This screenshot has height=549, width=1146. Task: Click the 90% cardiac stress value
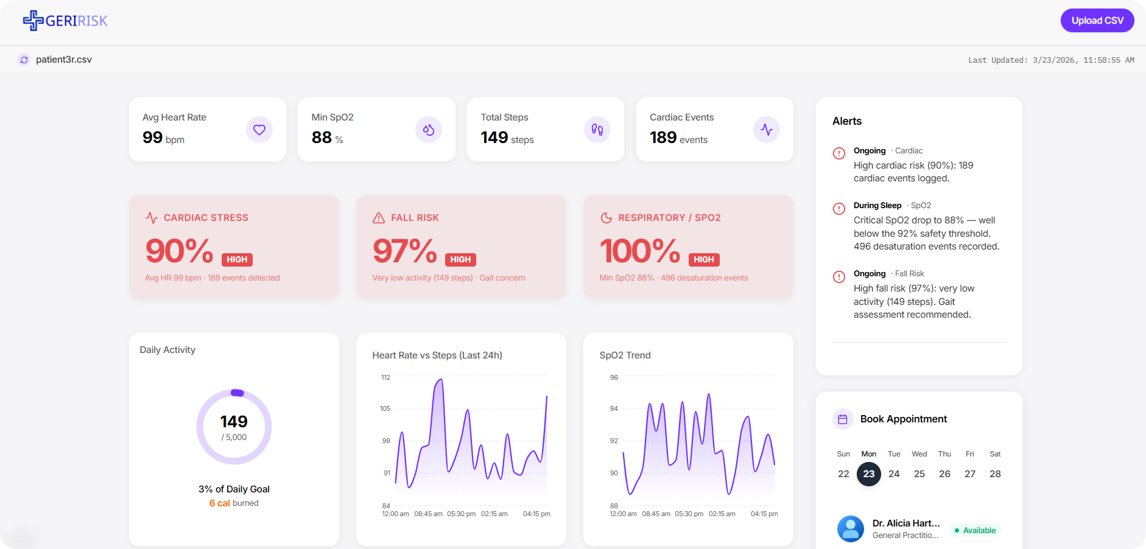(x=180, y=251)
